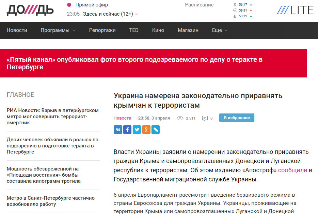Share the article via LiveJournal pencil icon

(x=156, y=130)
